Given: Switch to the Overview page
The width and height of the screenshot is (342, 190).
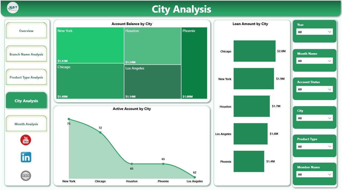Looking at the screenshot, I should 26,30.
